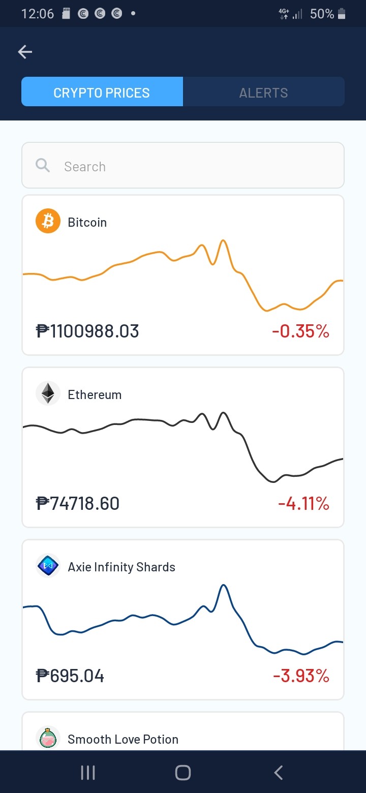Open the Bitcoin price chart

183,275
